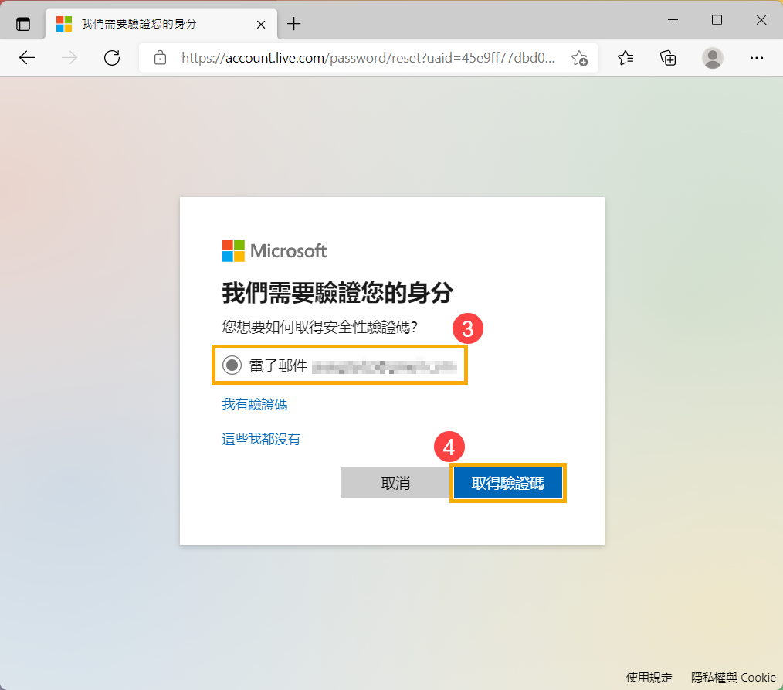
Task: Click the Microsoft logo
Action: click(x=274, y=251)
